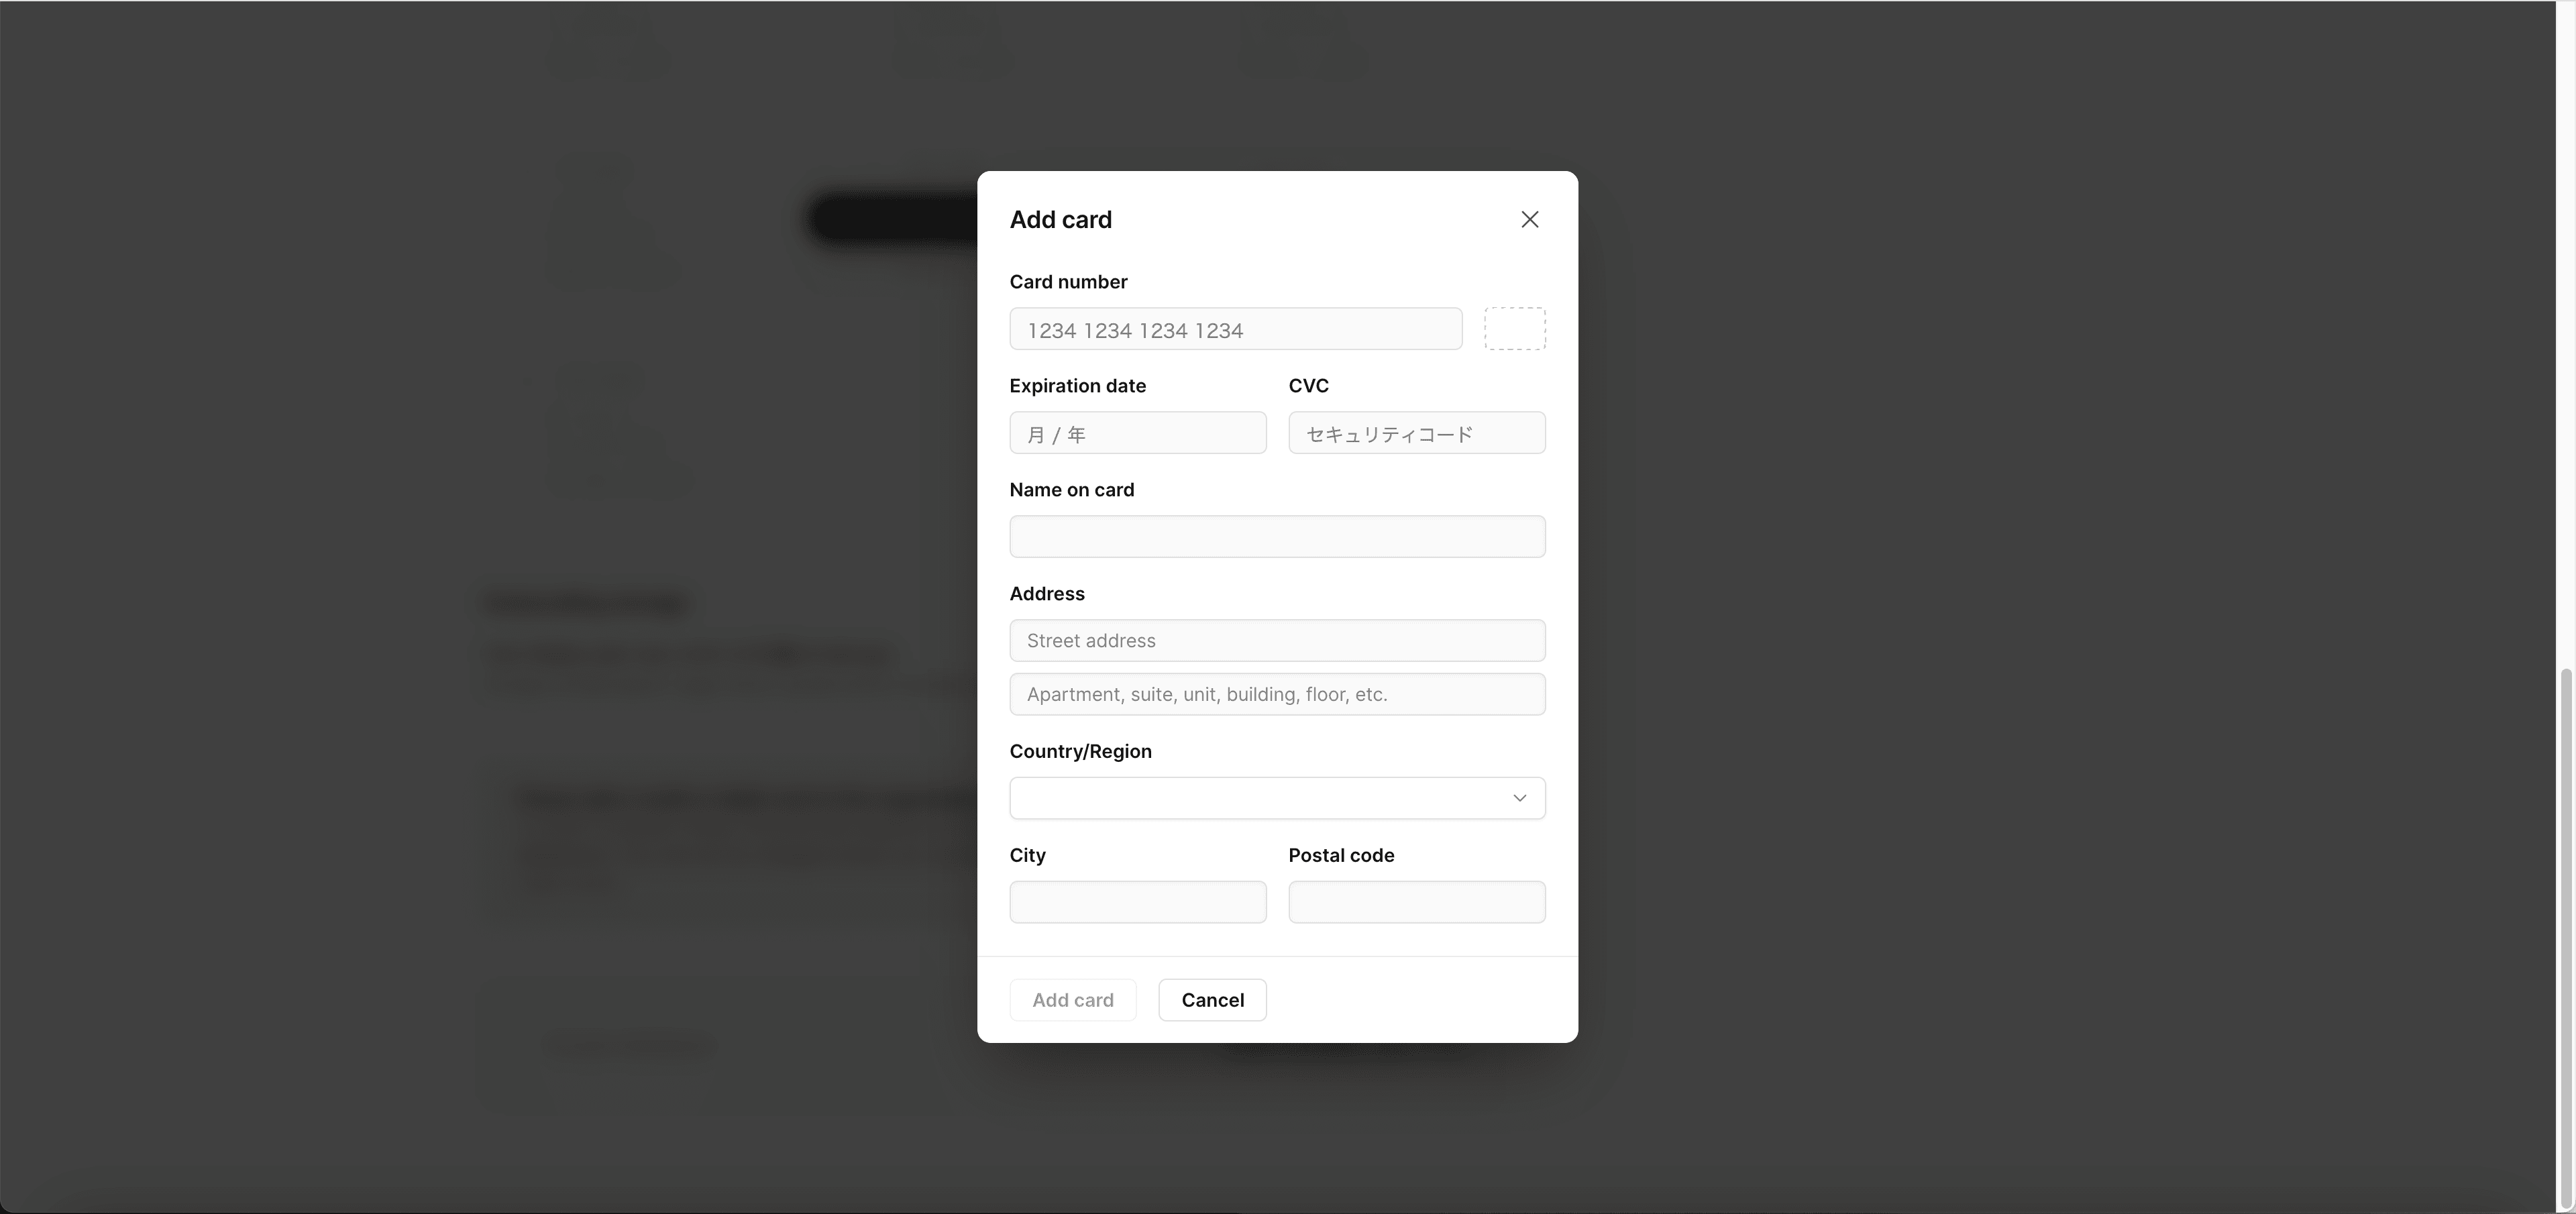This screenshot has height=1214, width=2576.
Task: Click the Add card submit button
Action: tap(1073, 1000)
